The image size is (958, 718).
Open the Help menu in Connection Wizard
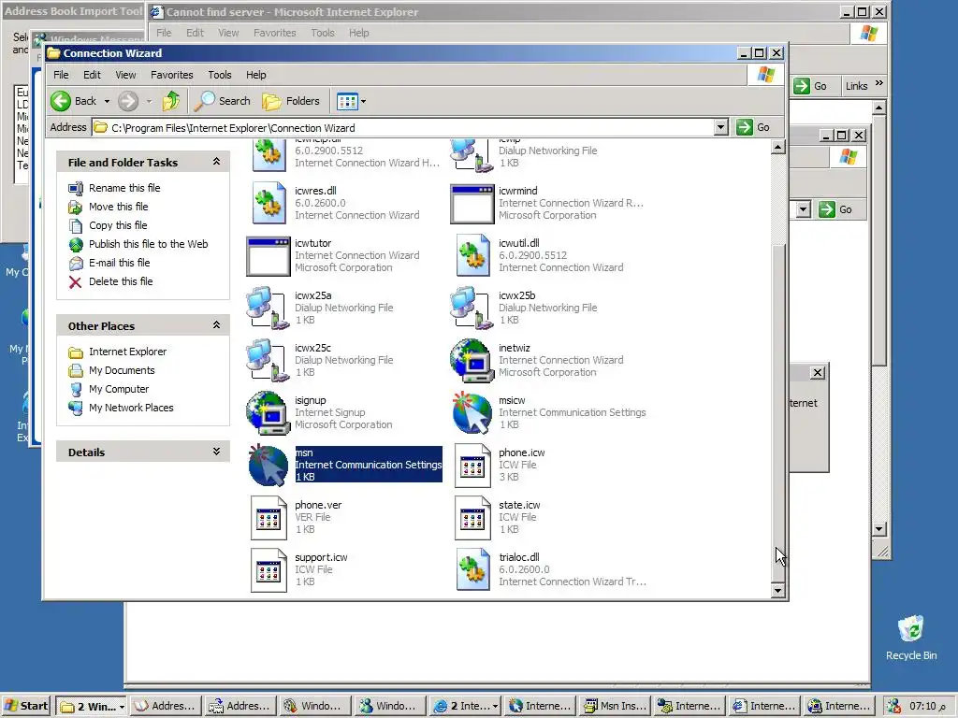[256, 75]
